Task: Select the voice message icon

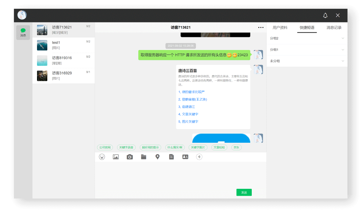Action: pos(199,157)
